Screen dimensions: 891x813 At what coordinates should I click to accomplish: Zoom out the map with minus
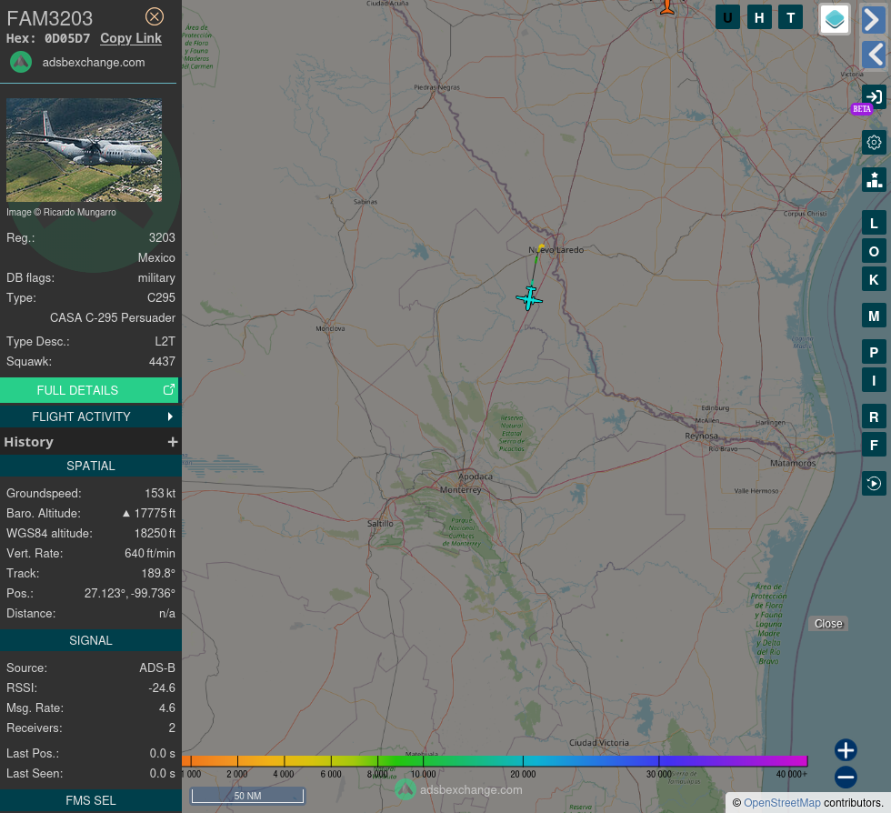[x=846, y=778]
